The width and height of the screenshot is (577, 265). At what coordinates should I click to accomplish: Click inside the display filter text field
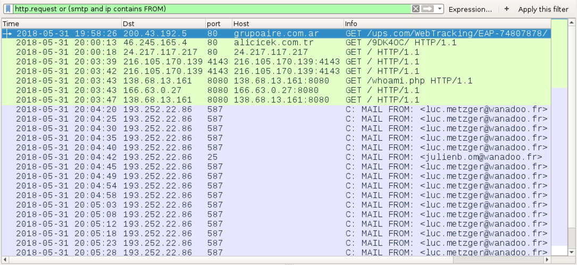(212, 9)
